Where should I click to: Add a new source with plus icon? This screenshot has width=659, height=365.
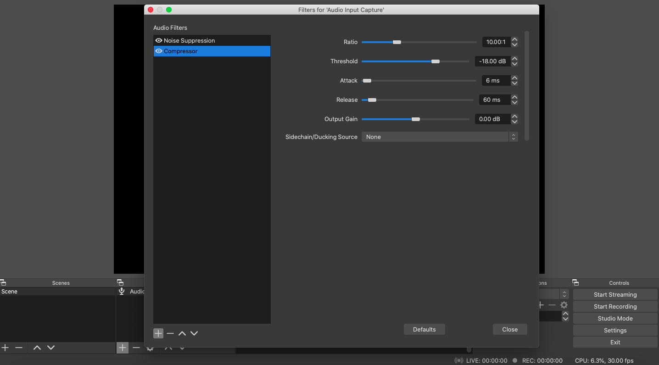(123, 348)
